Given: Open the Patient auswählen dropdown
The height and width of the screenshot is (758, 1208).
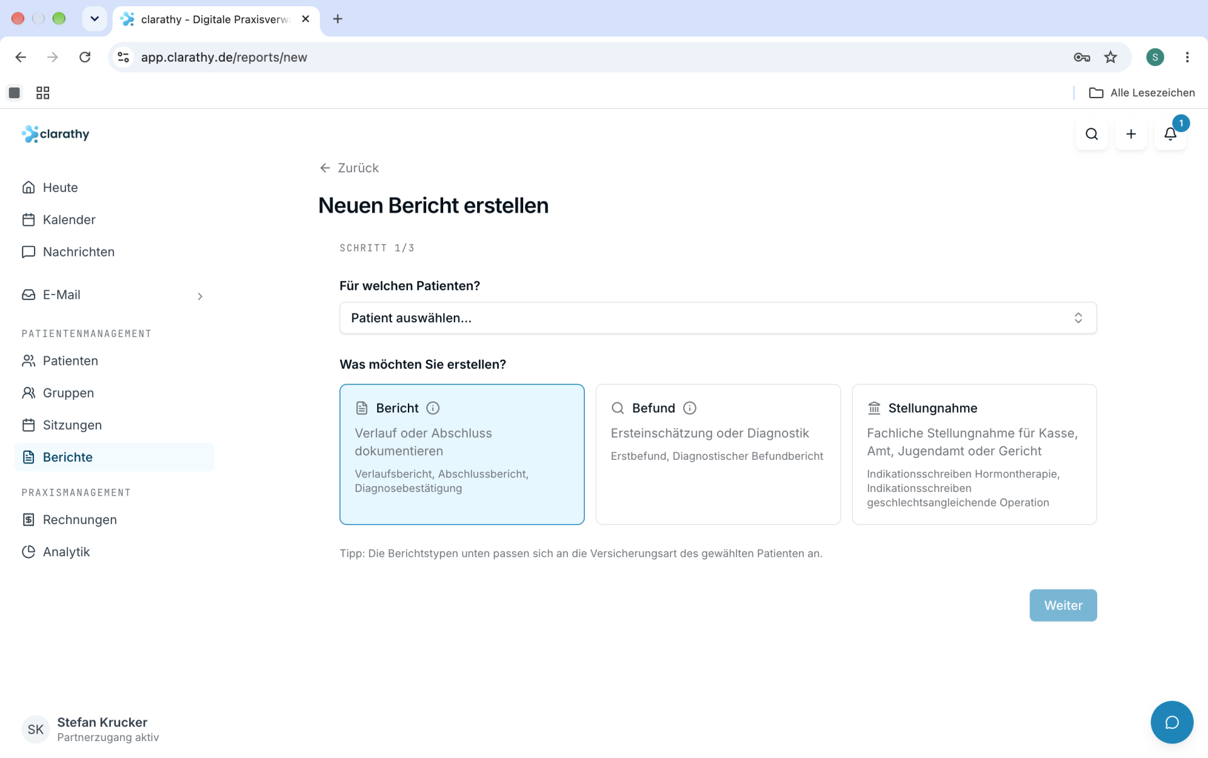Looking at the screenshot, I should pos(718,318).
